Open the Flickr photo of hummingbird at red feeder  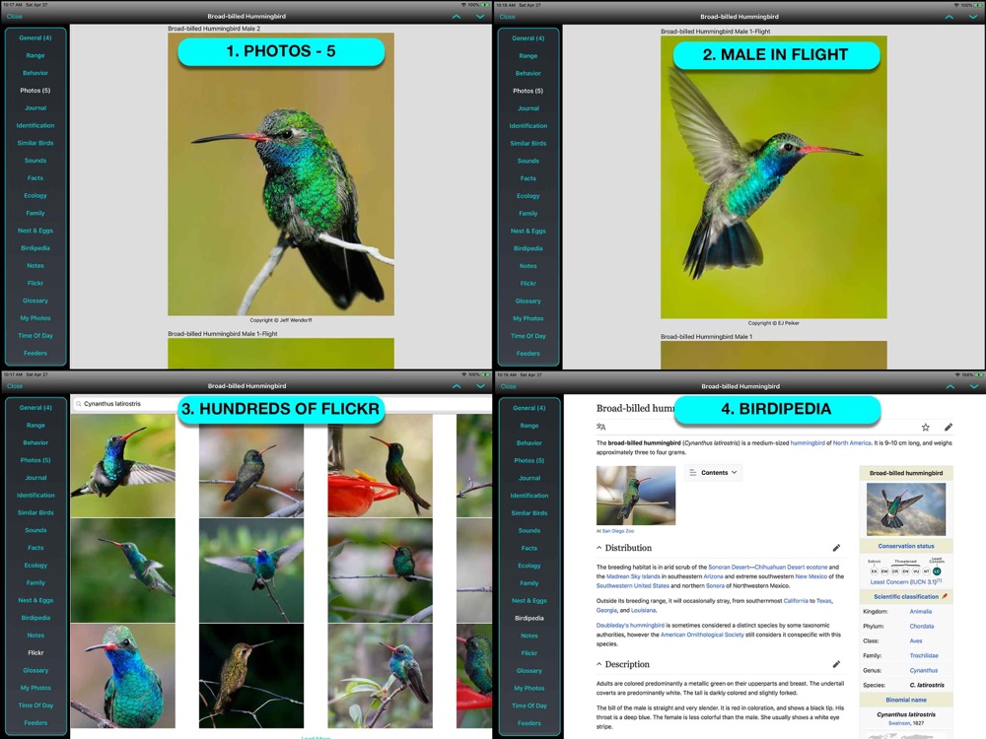pyautogui.click(x=380, y=466)
